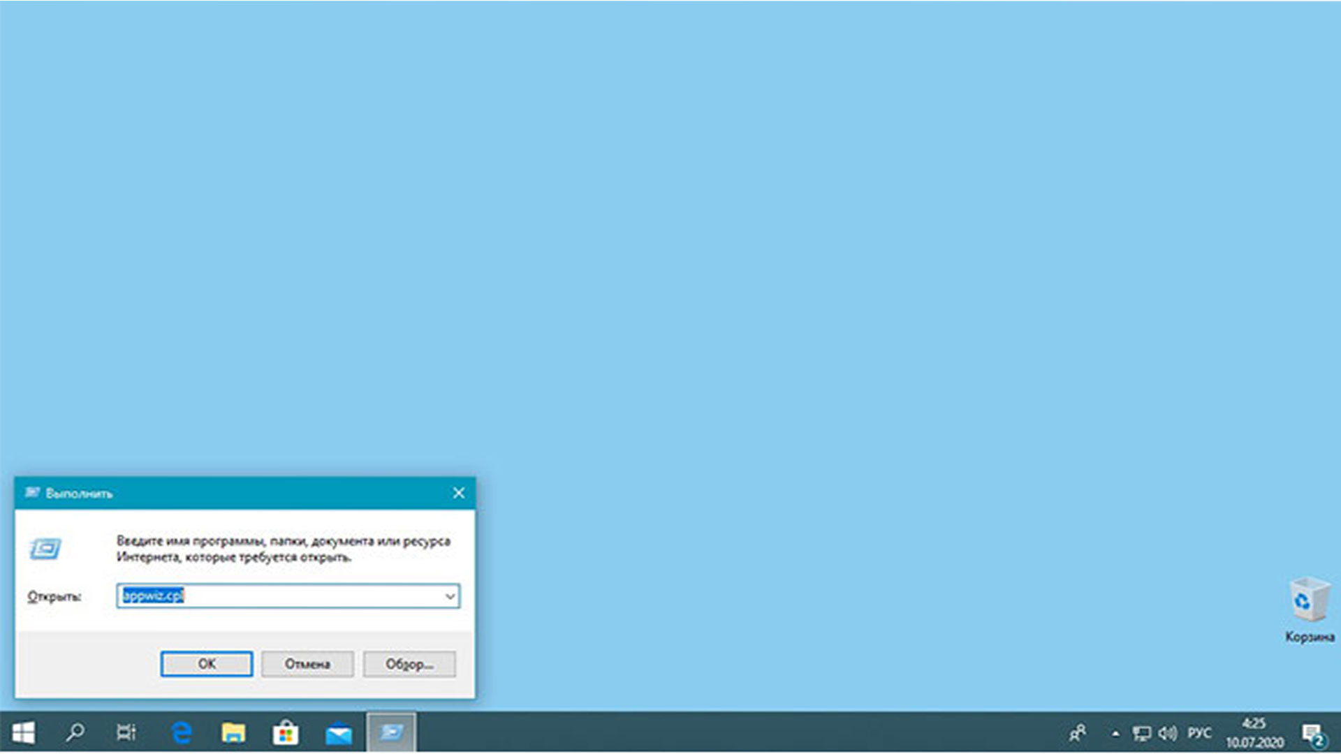Open the network status tray icon

pyautogui.click(x=1141, y=733)
